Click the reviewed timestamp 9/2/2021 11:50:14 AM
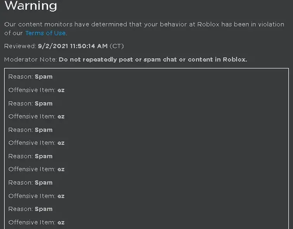This screenshot has height=229, width=293. pyautogui.click(x=73, y=46)
